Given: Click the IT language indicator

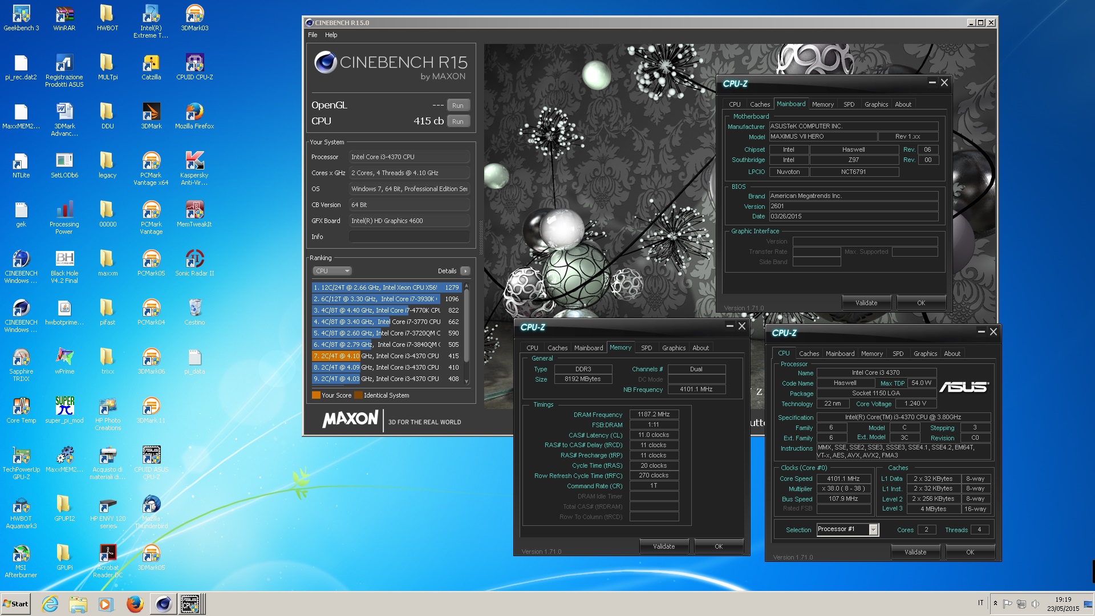Looking at the screenshot, I should [981, 603].
